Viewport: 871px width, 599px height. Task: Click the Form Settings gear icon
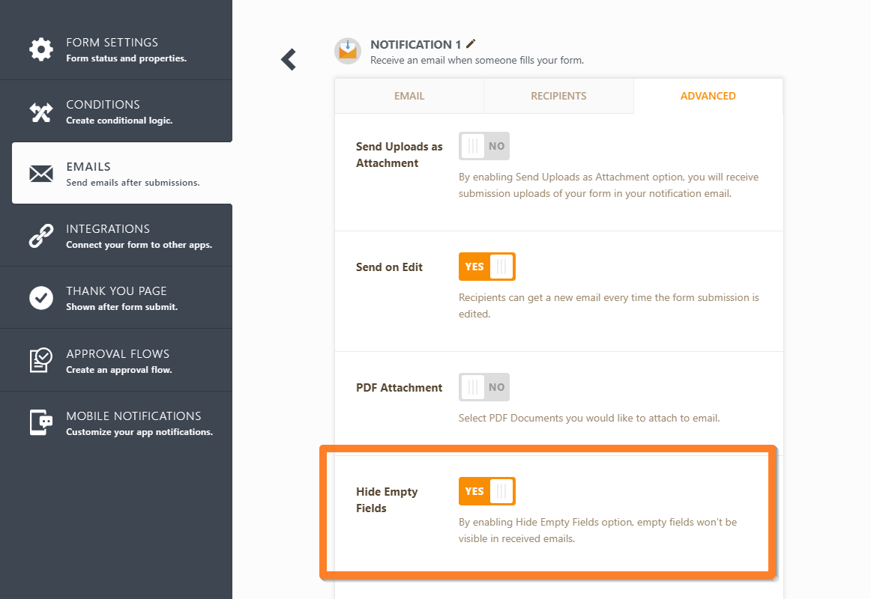40,49
